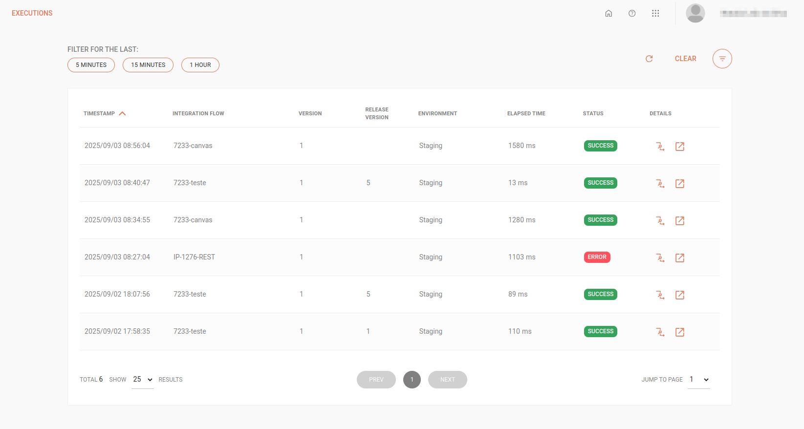This screenshot has height=429, width=804.
Task: Filter for the last 15 minutes
Action: 148,65
